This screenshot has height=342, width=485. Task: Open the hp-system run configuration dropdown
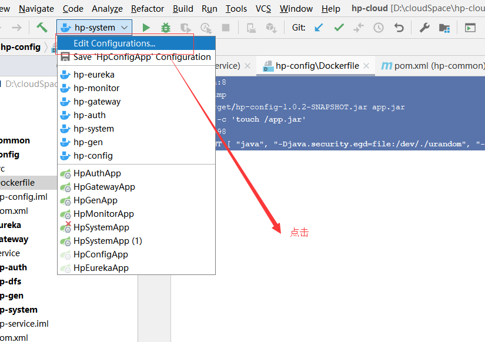[94, 28]
